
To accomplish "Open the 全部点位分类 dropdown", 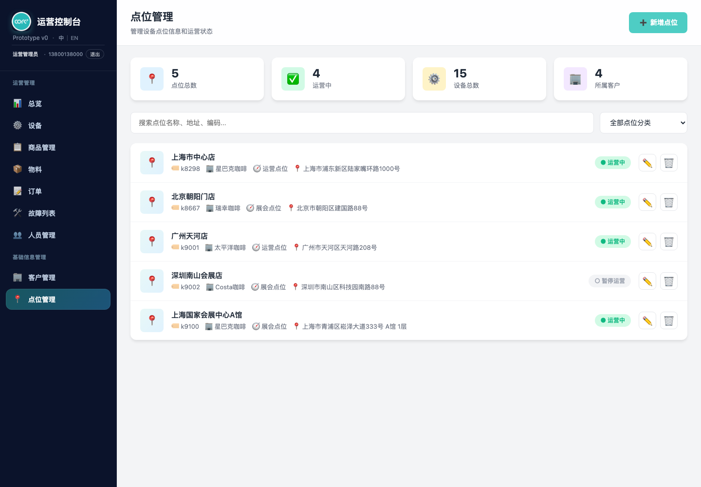I will (644, 123).
